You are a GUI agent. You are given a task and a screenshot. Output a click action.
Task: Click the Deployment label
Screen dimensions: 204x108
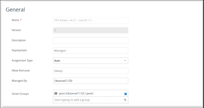(x=20, y=50)
